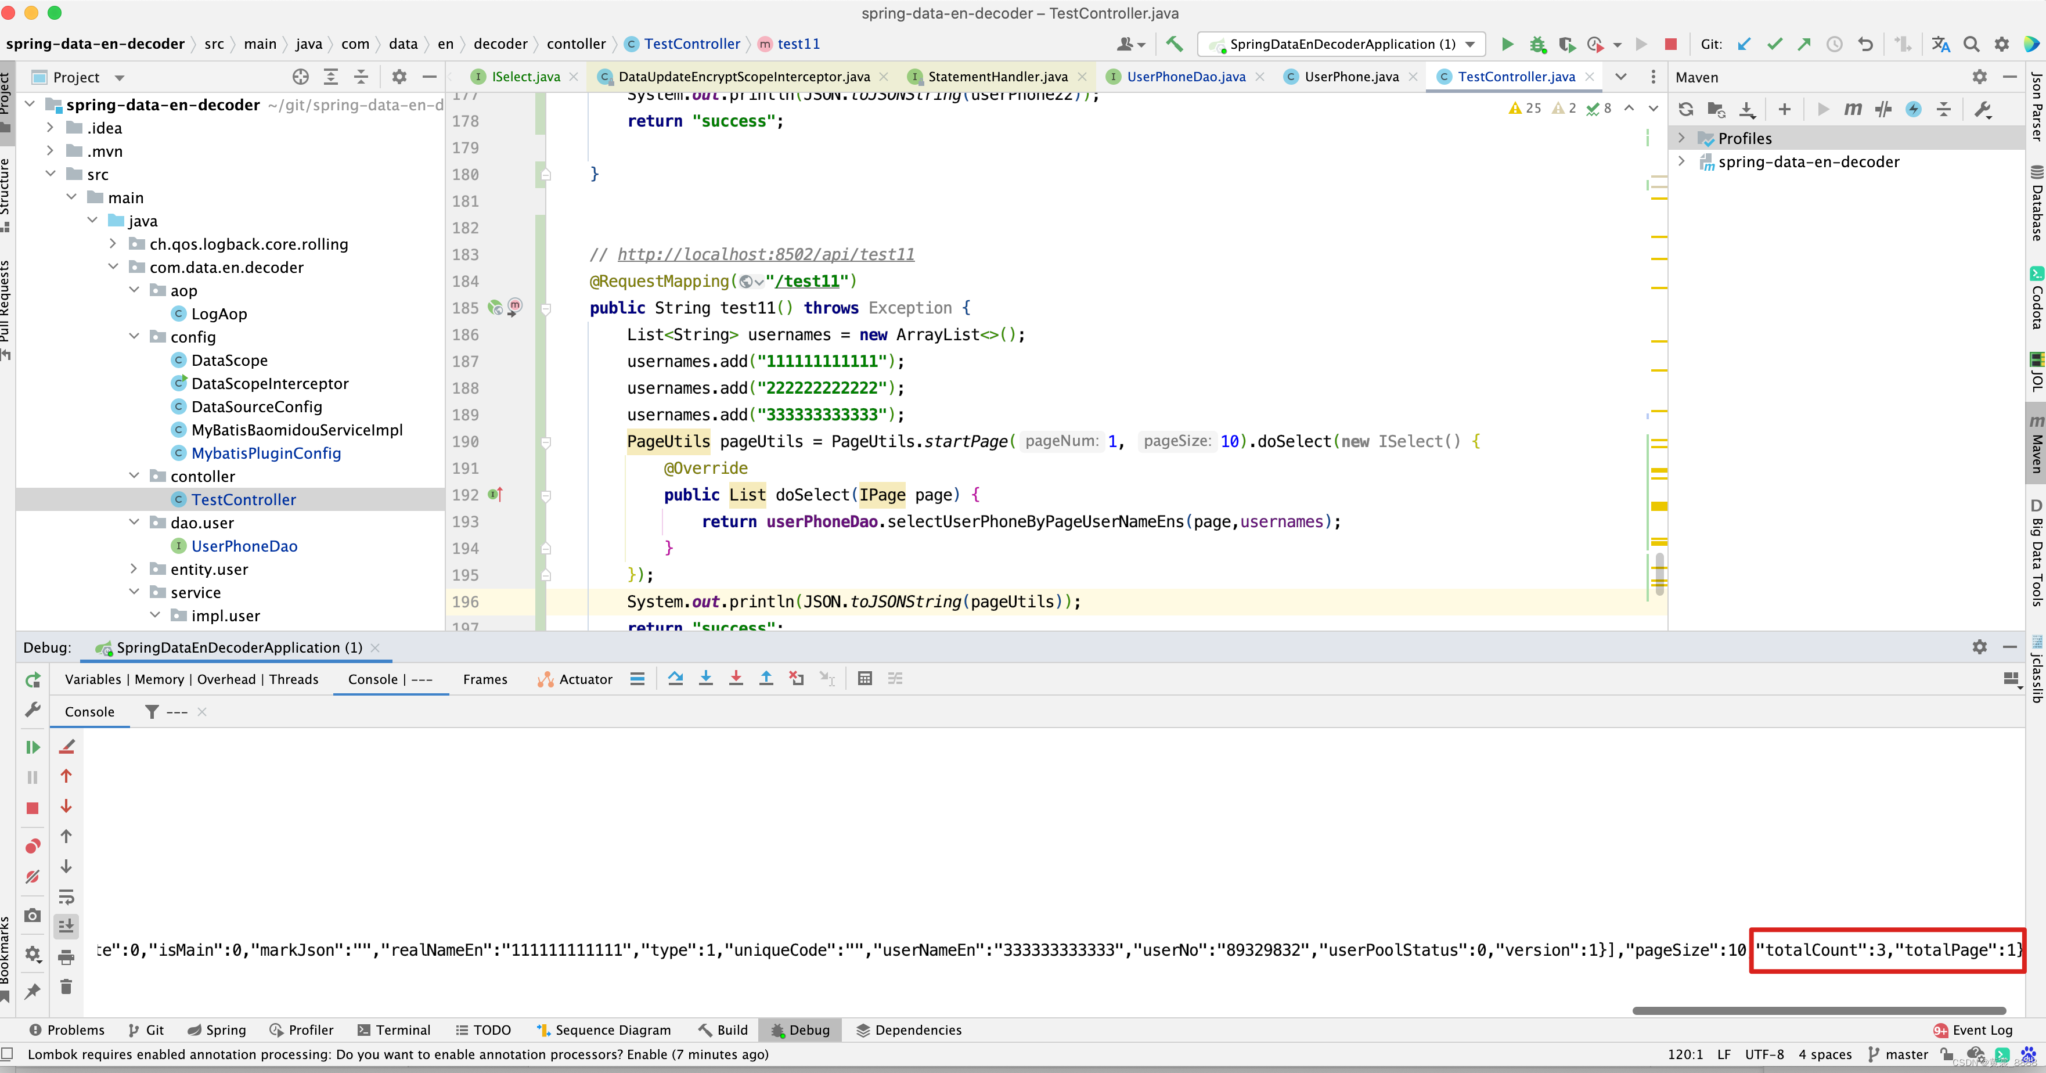The height and width of the screenshot is (1073, 2046).
Task: Open the Sequence Diagram tool window
Action: coord(604,1030)
